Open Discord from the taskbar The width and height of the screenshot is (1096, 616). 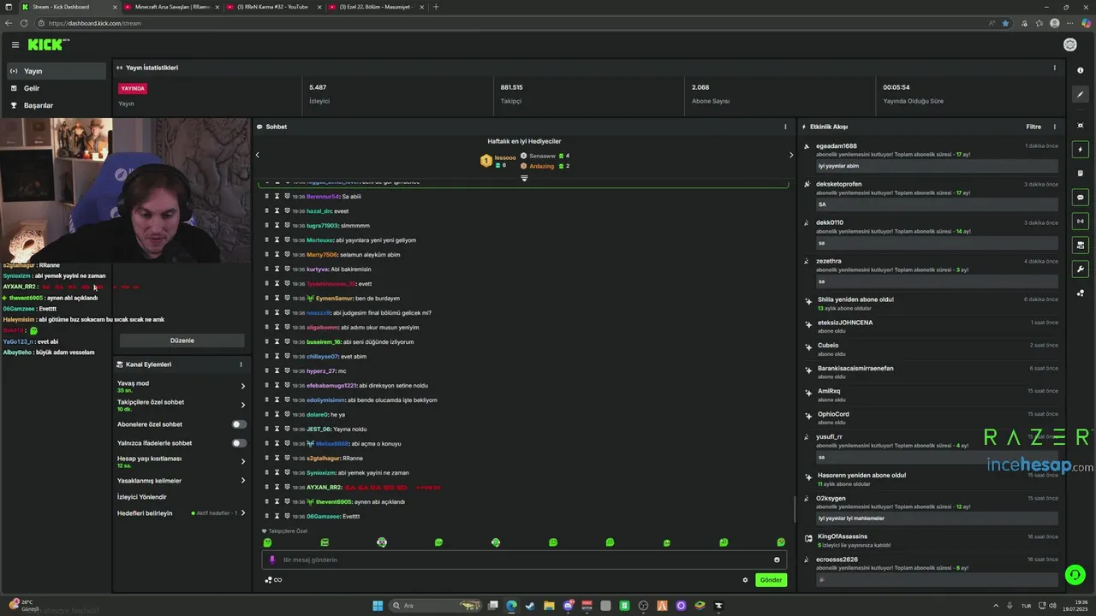point(568,606)
